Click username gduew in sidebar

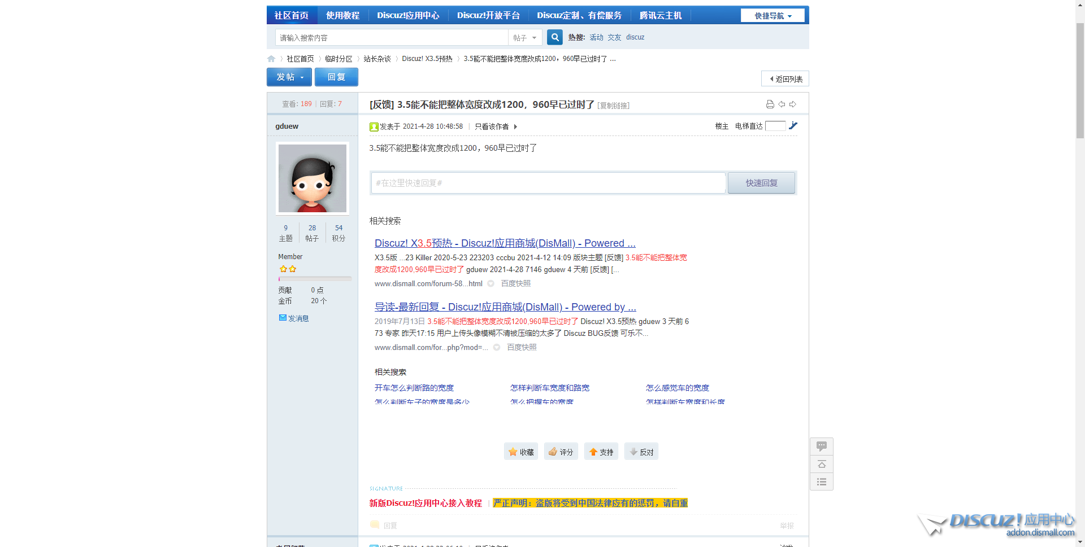click(x=287, y=126)
